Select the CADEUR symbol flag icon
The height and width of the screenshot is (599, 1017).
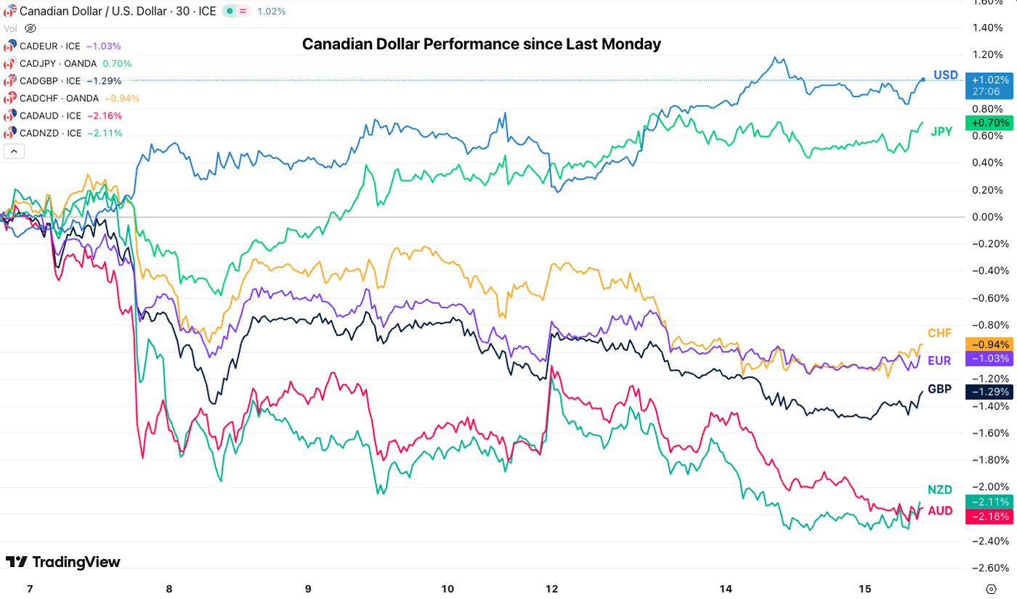click(9, 46)
